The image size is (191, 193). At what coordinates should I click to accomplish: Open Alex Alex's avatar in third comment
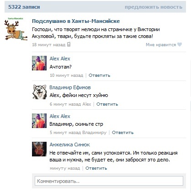click(x=39, y=121)
